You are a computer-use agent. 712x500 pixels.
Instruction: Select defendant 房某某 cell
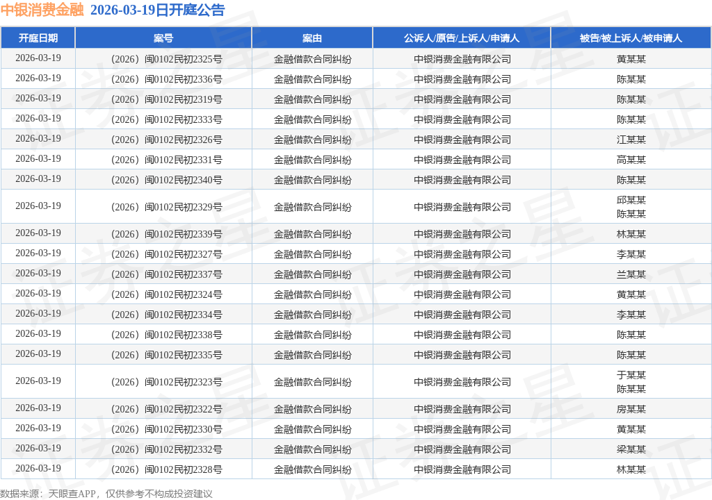tap(631, 409)
